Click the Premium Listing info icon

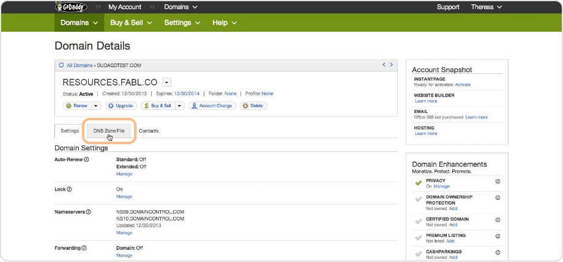click(498, 236)
